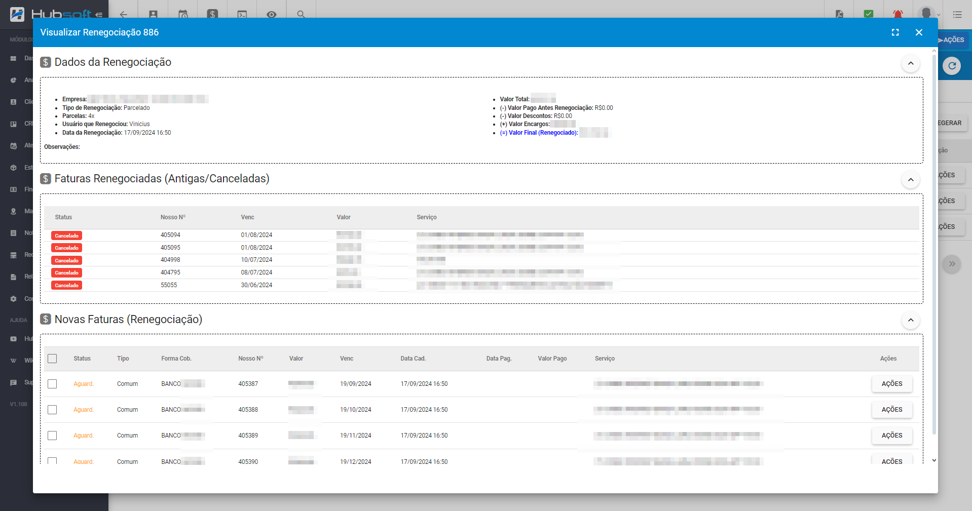Click the PDF document icon in header

point(839,14)
